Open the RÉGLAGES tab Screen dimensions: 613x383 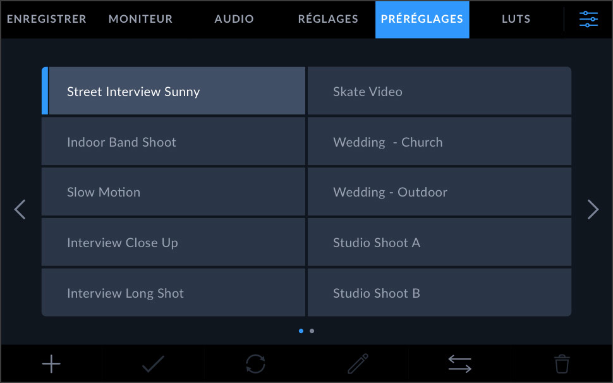coord(328,19)
